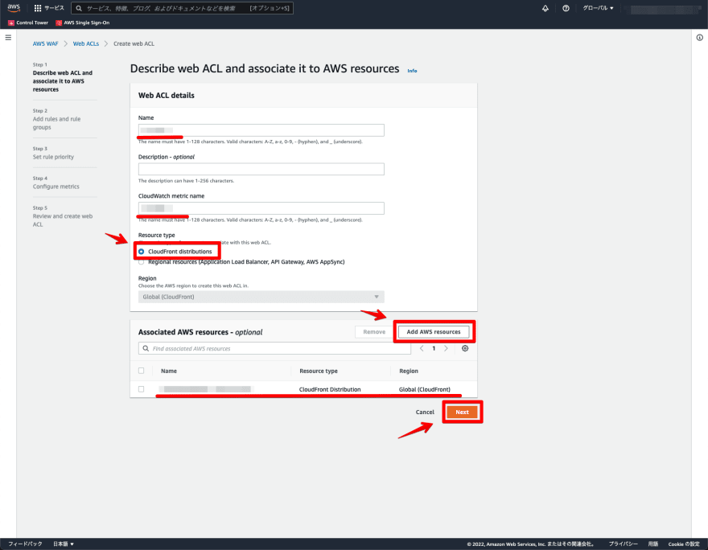Open the help question mark icon
Viewport: 708px width, 550px height.
[x=566, y=8]
